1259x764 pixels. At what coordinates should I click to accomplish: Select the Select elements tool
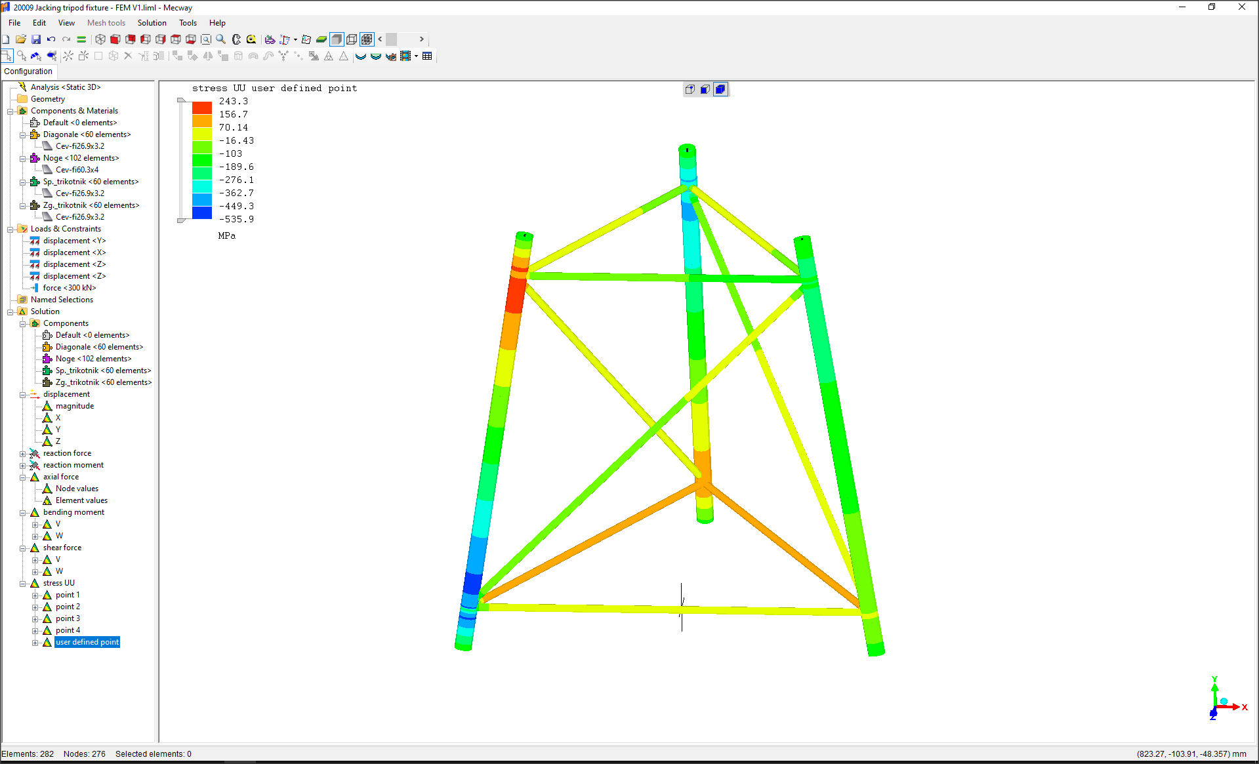(51, 56)
